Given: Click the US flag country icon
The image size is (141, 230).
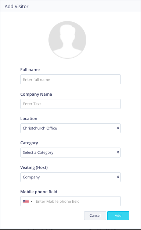Looking at the screenshot, I should pyautogui.click(x=26, y=201).
